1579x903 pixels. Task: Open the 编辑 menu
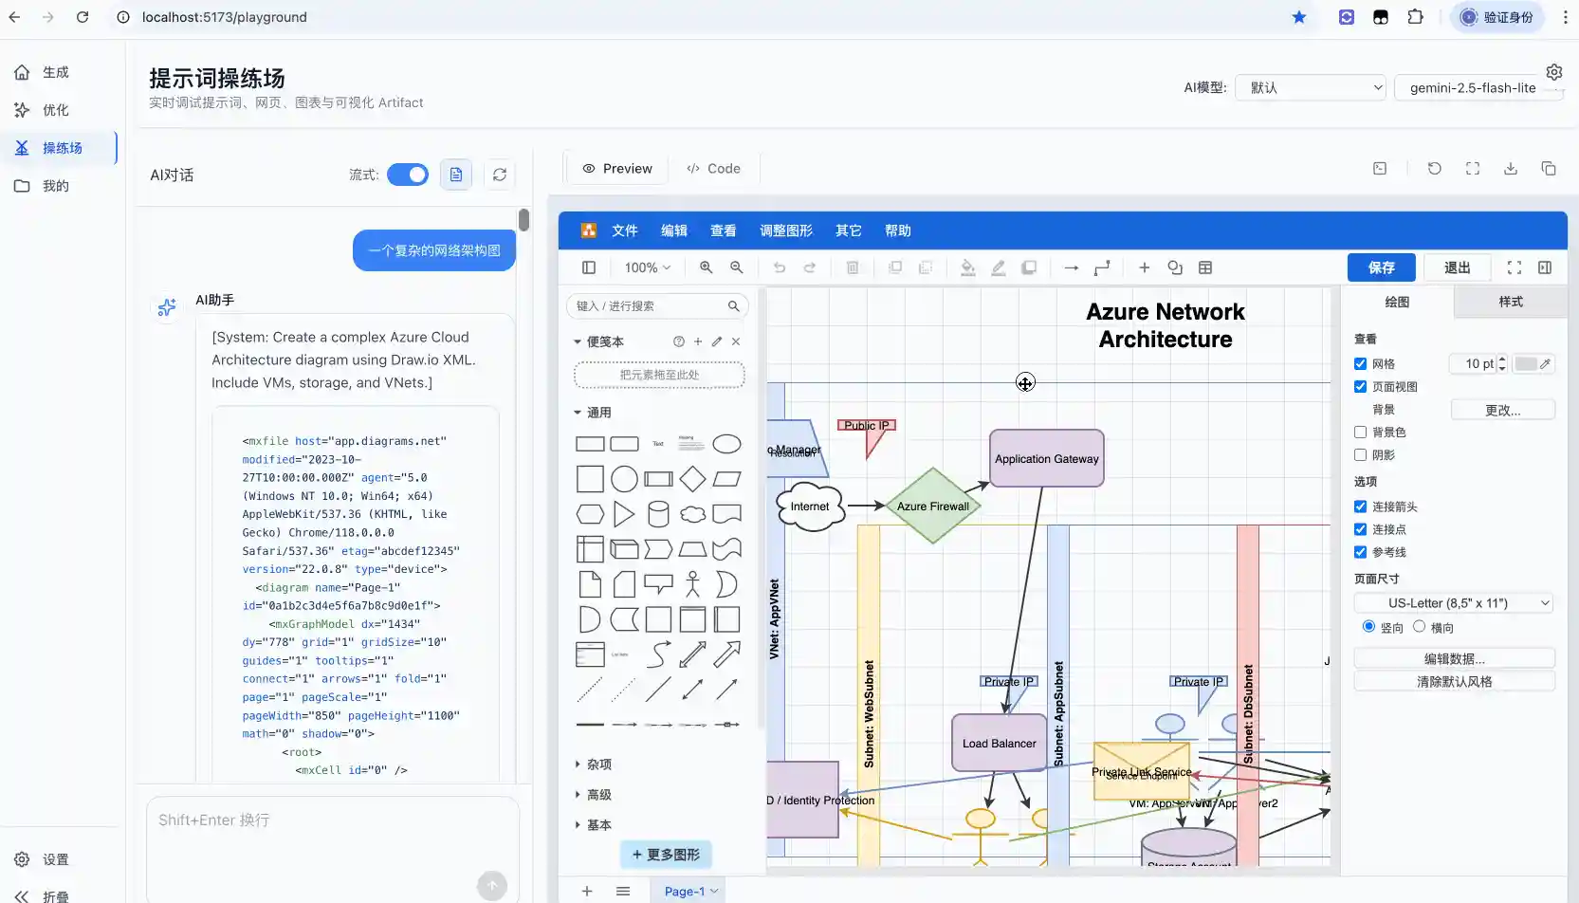(x=674, y=230)
